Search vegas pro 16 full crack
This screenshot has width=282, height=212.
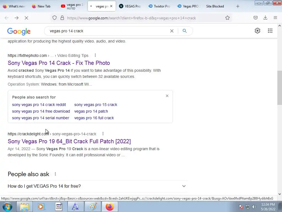point(94,118)
